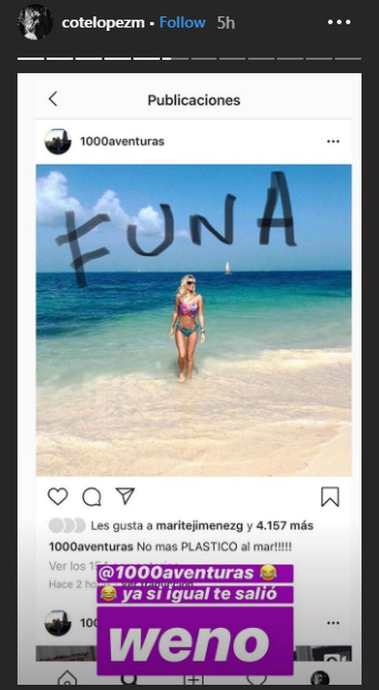Click the cotelopezm profile avatar
Viewport: 379px width, 690px height.
[x=35, y=22]
